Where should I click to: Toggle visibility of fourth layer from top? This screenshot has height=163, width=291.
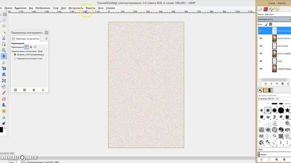[261, 53]
